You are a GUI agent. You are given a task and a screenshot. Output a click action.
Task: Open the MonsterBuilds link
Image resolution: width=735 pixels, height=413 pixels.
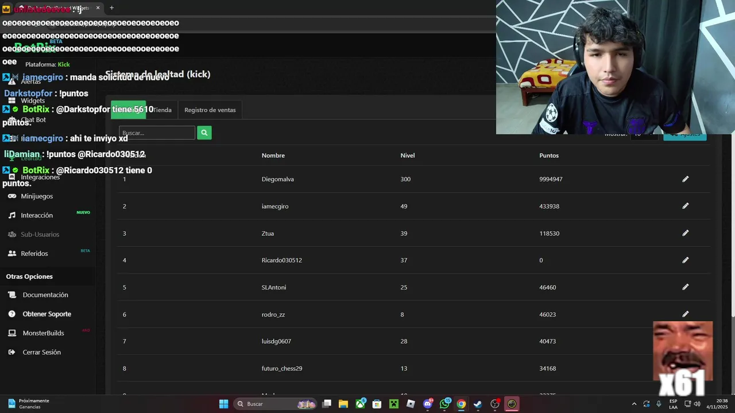click(x=43, y=333)
